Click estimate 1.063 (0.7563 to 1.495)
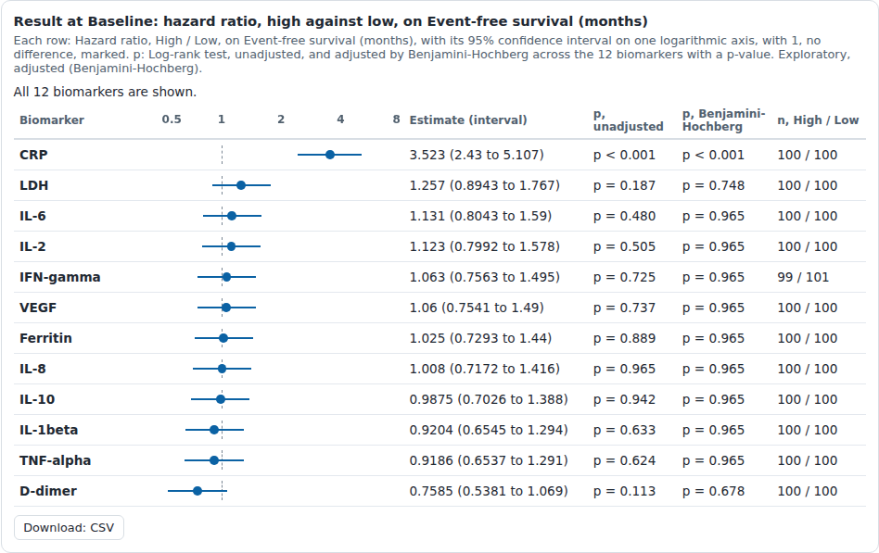 [x=484, y=277]
